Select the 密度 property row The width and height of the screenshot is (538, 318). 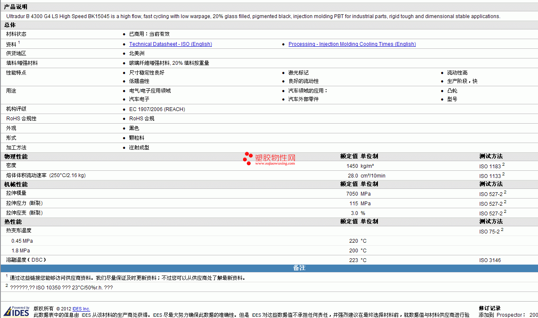(x=269, y=166)
